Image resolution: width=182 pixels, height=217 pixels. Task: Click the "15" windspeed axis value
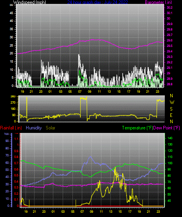[x=11, y=62]
